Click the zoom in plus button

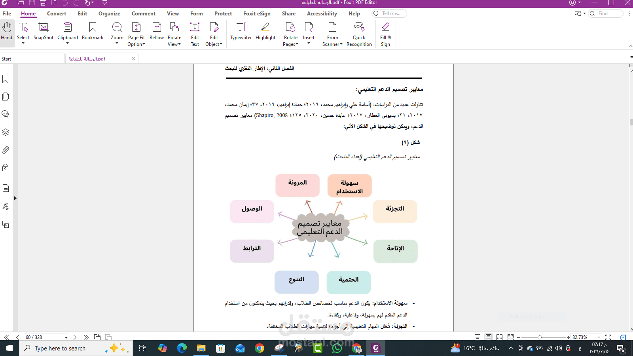click(569, 337)
